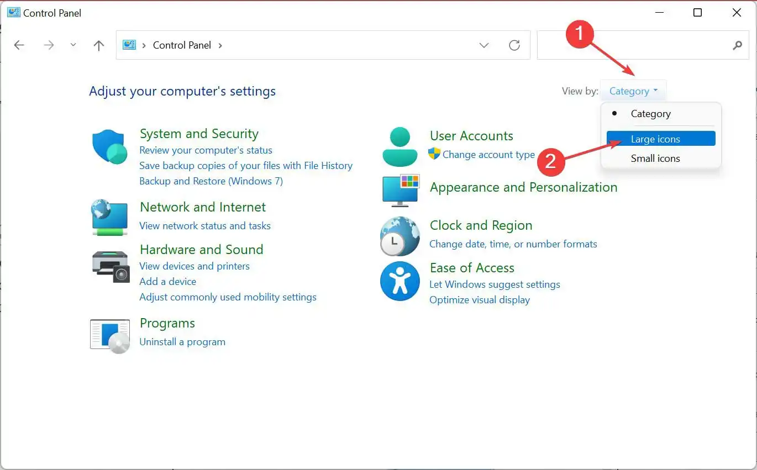This screenshot has width=757, height=470.
Task: Open the Uninstall a program link
Action: click(x=182, y=342)
